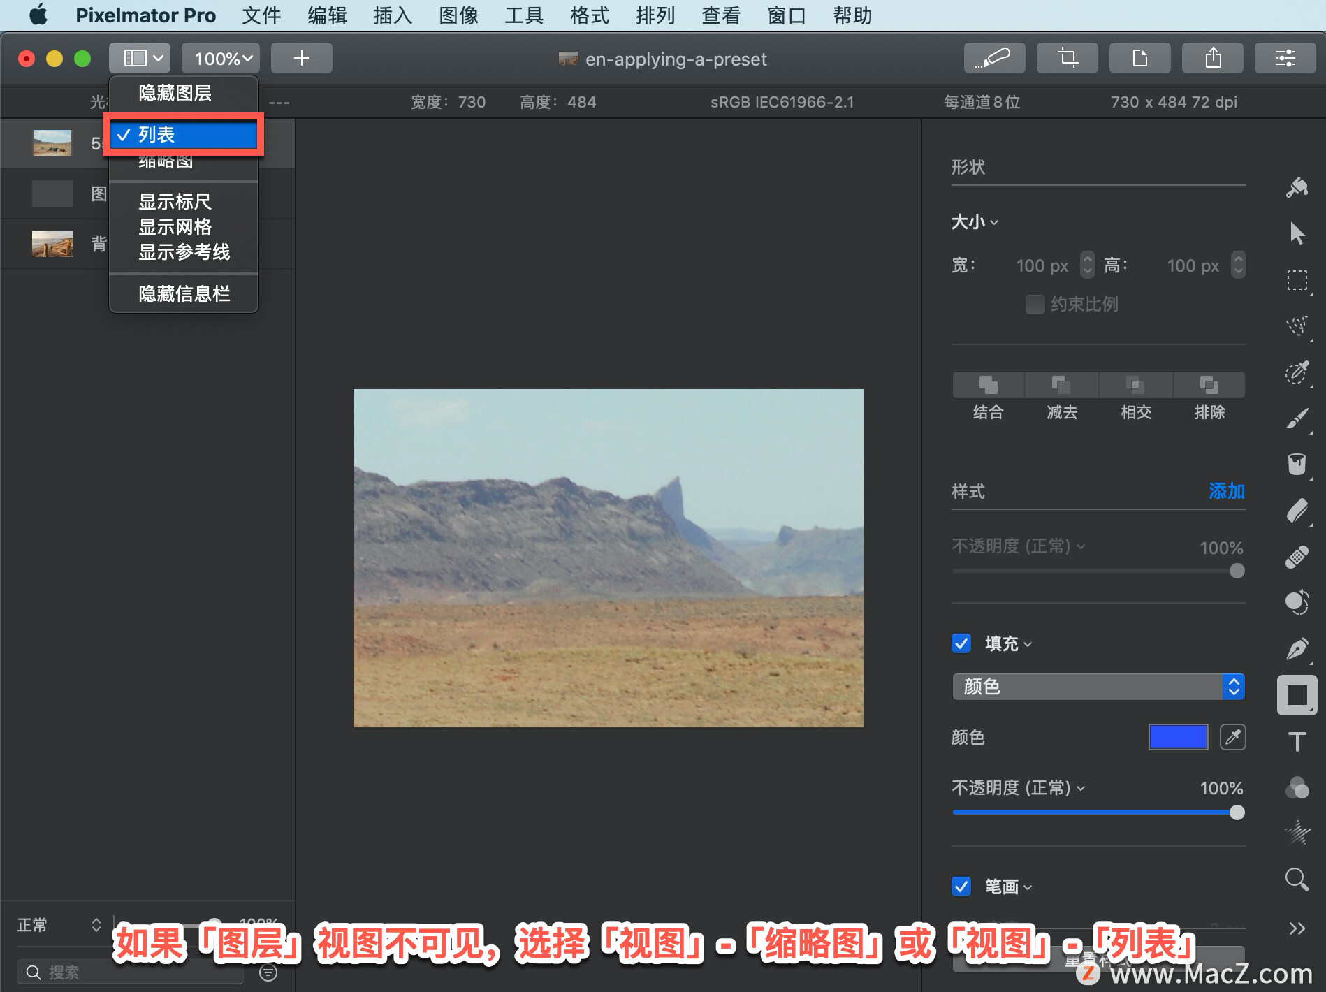This screenshot has width=1326, height=992.
Task: Expand more tools double chevron
Action: point(1297,928)
